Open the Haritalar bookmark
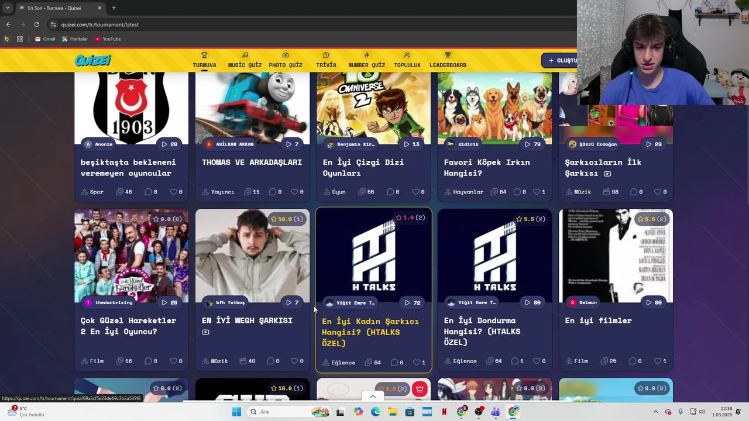 (x=75, y=39)
